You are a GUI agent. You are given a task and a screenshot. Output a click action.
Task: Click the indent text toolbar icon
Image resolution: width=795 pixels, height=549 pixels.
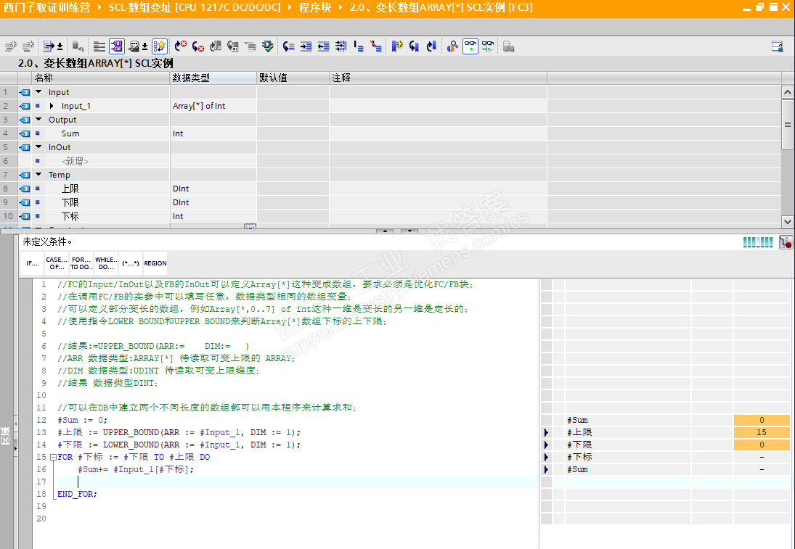point(306,46)
